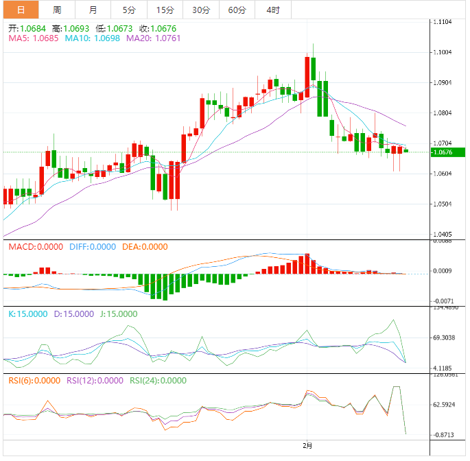Show the 30分 chart

tap(201, 10)
